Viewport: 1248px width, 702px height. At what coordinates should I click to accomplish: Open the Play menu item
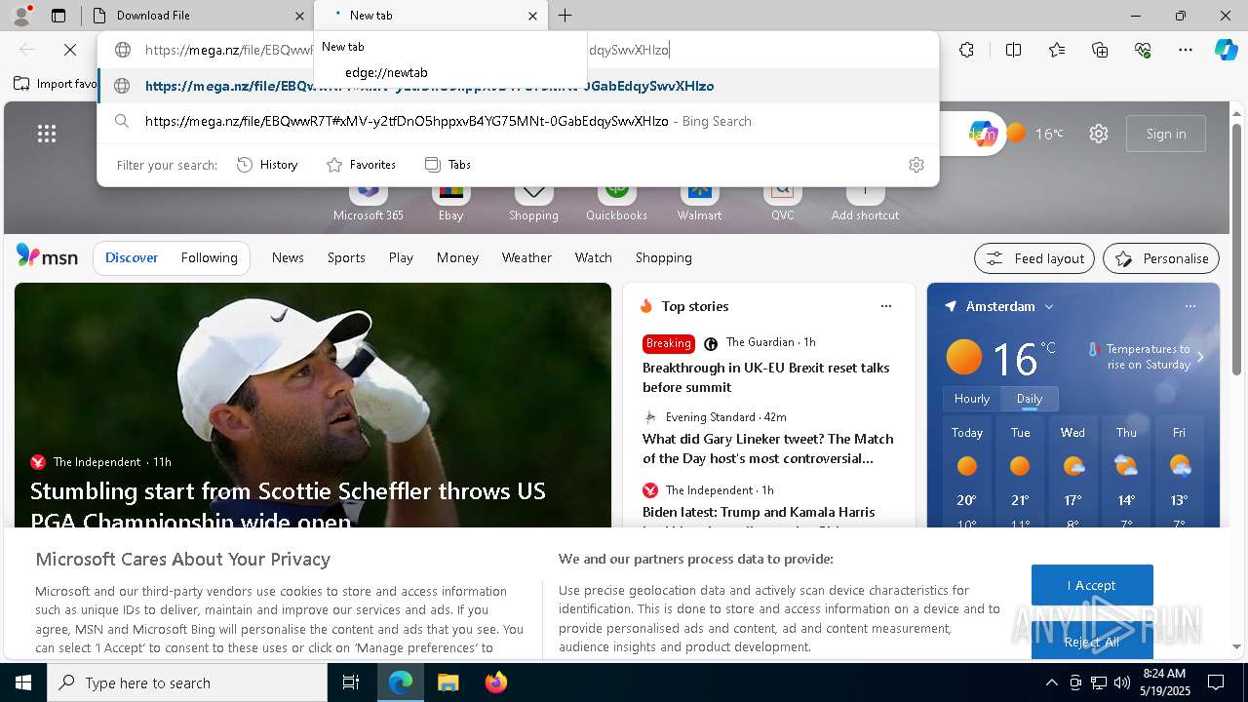401,257
